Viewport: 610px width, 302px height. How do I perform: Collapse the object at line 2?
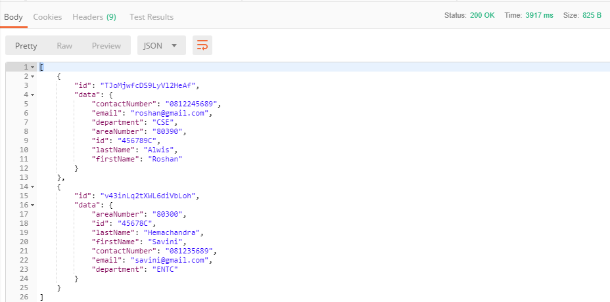pos(33,76)
